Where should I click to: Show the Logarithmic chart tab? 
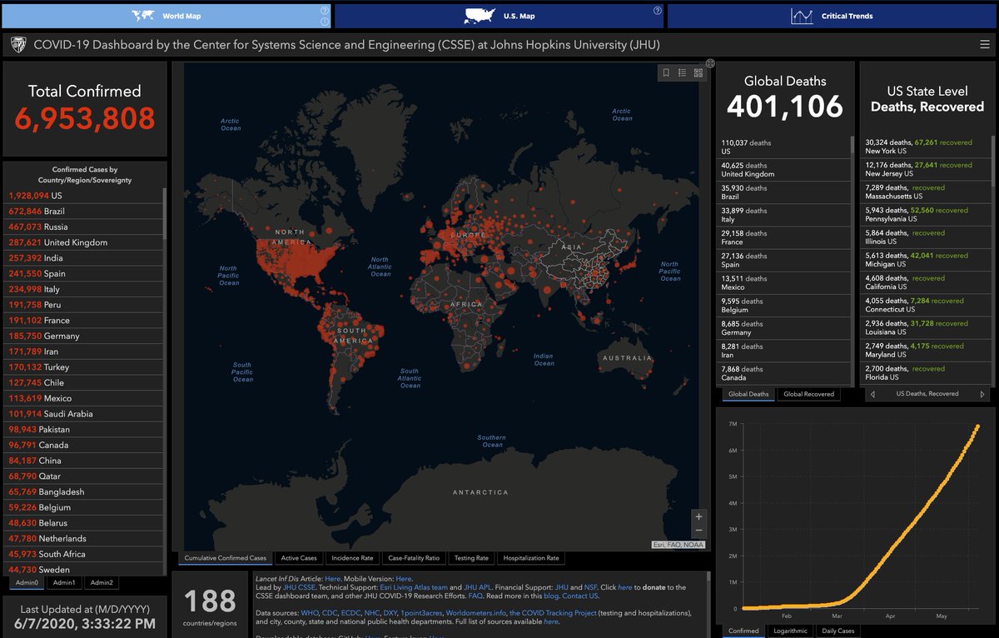tap(790, 631)
